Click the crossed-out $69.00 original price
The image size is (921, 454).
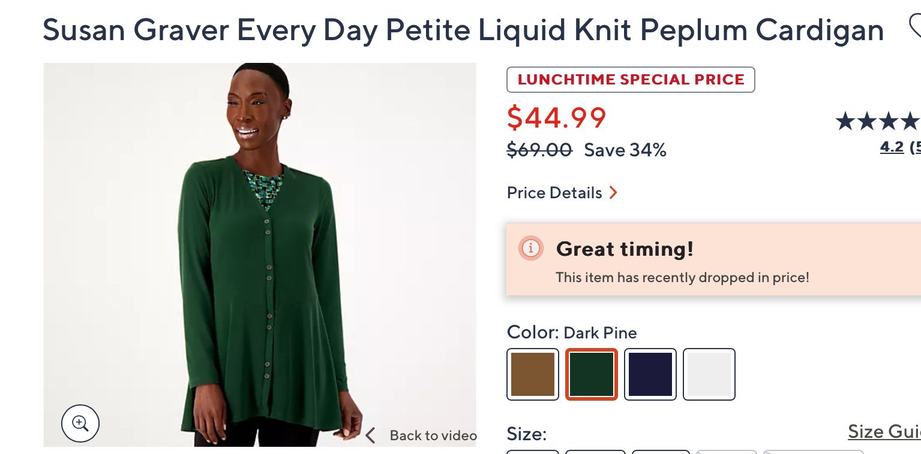539,150
